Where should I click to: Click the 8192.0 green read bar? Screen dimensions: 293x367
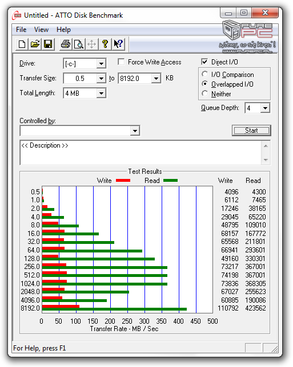click(x=114, y=309)
